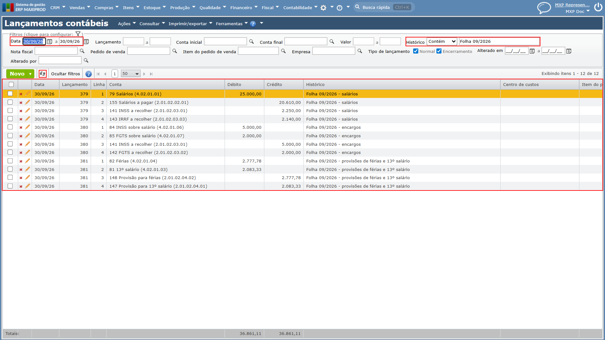The height and width of the screenshot is (340, 605).
Task: Click the green Novo button
Action: coord(17,74)
